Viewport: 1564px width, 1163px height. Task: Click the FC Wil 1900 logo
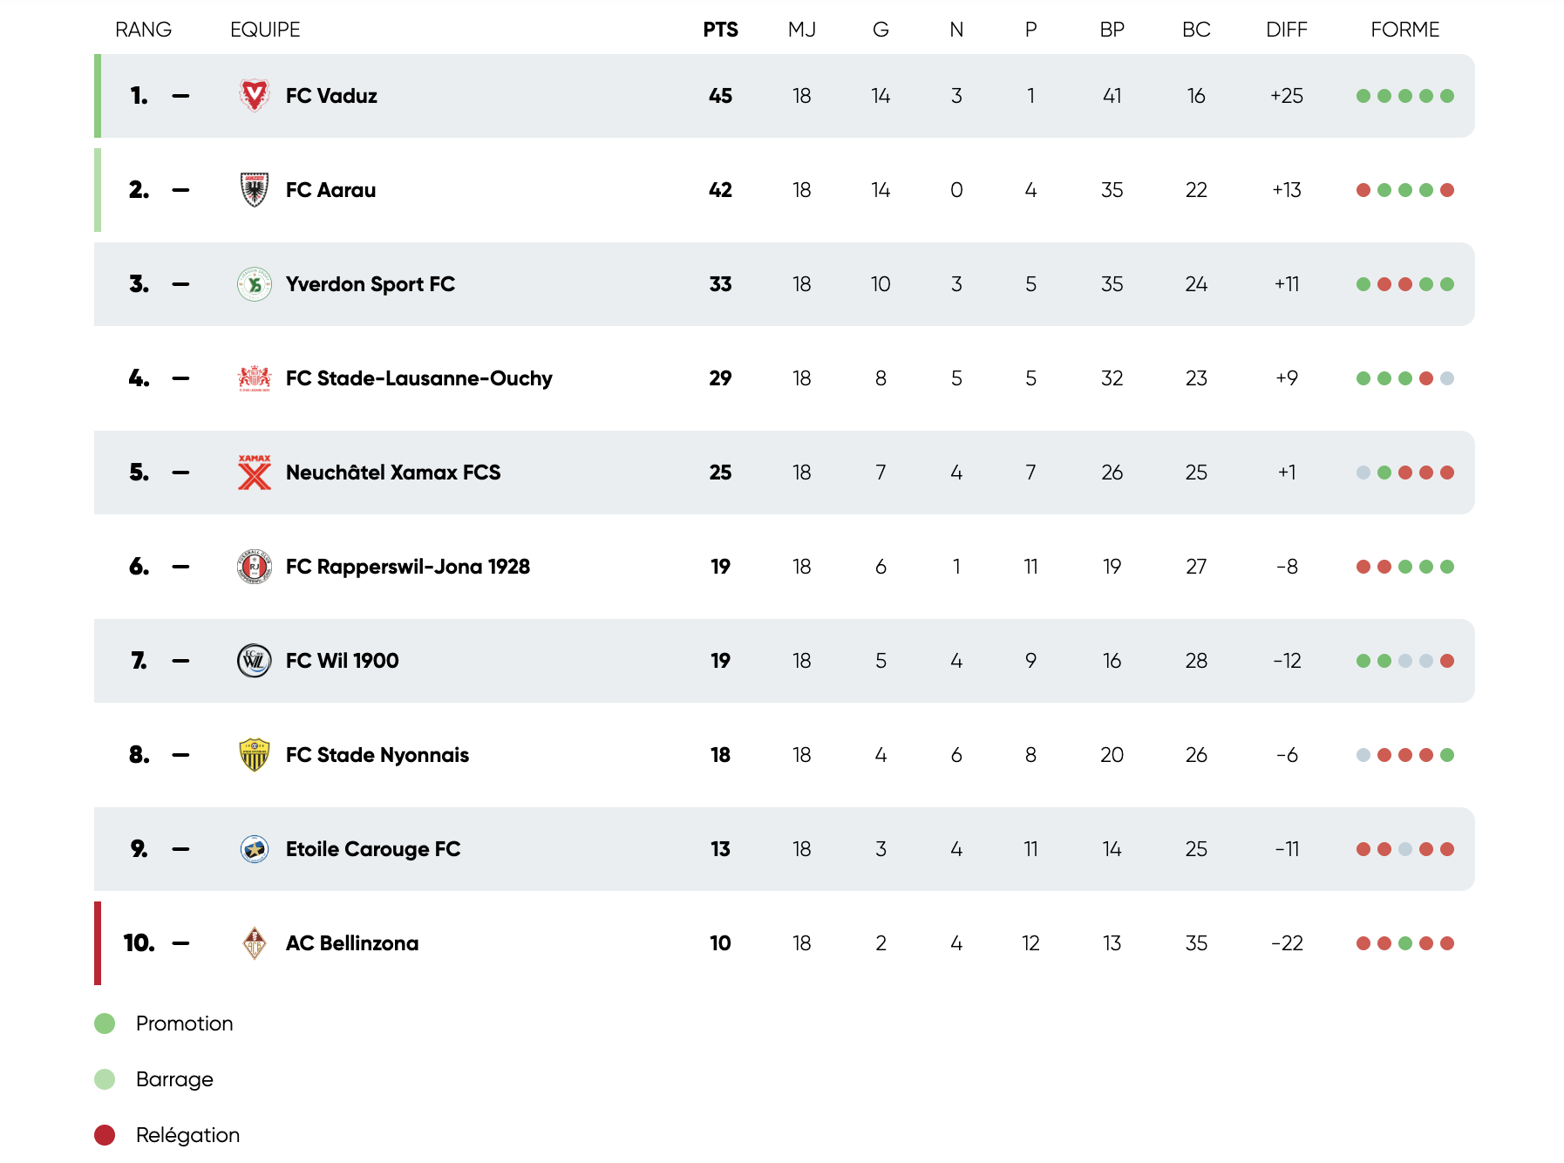254,661
